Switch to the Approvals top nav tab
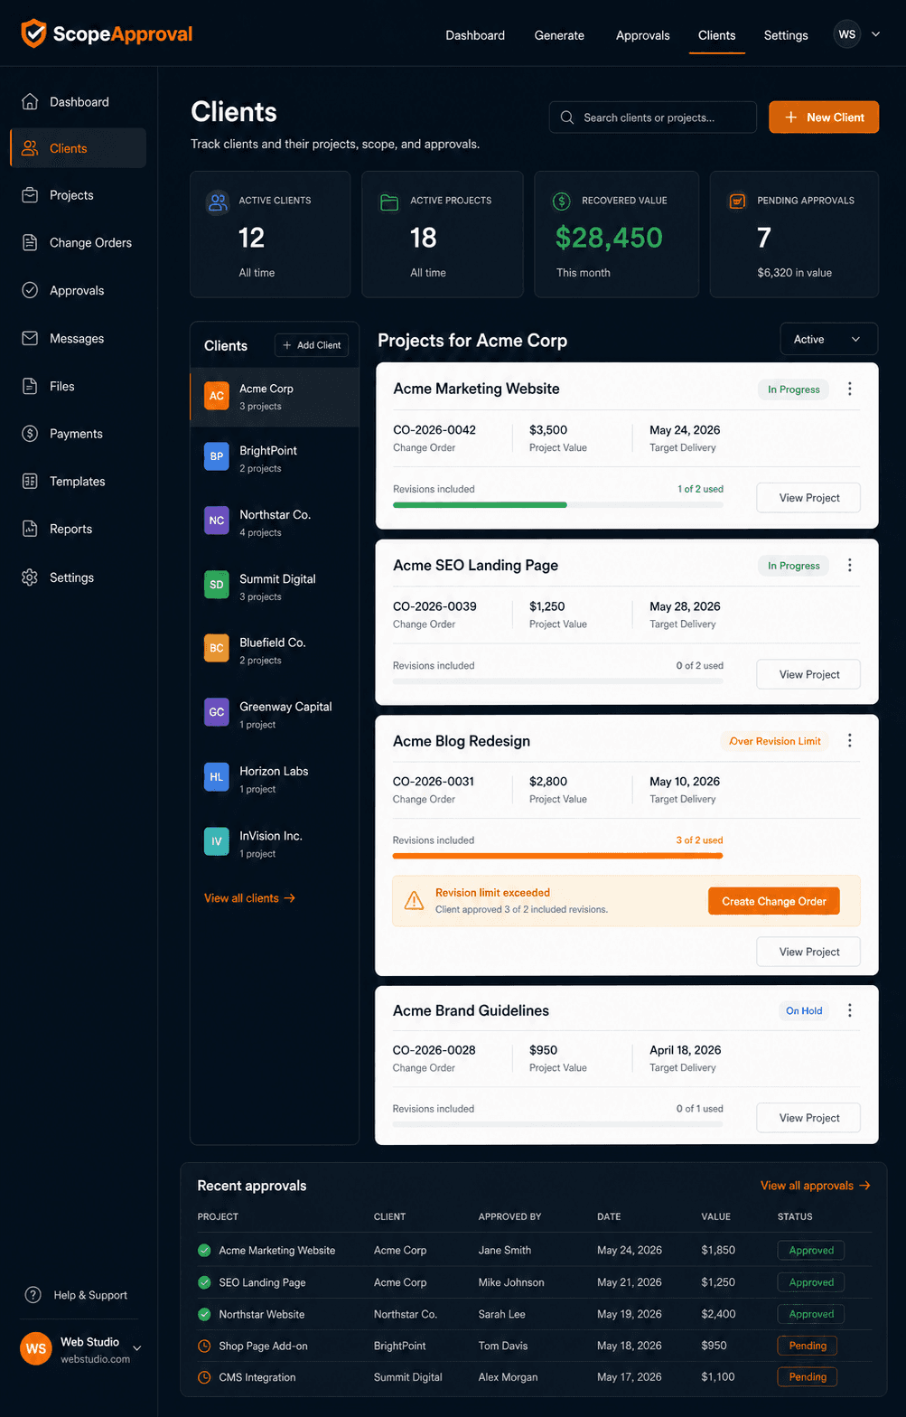Viewport: 906px width, 1417px height. [643, 35]
